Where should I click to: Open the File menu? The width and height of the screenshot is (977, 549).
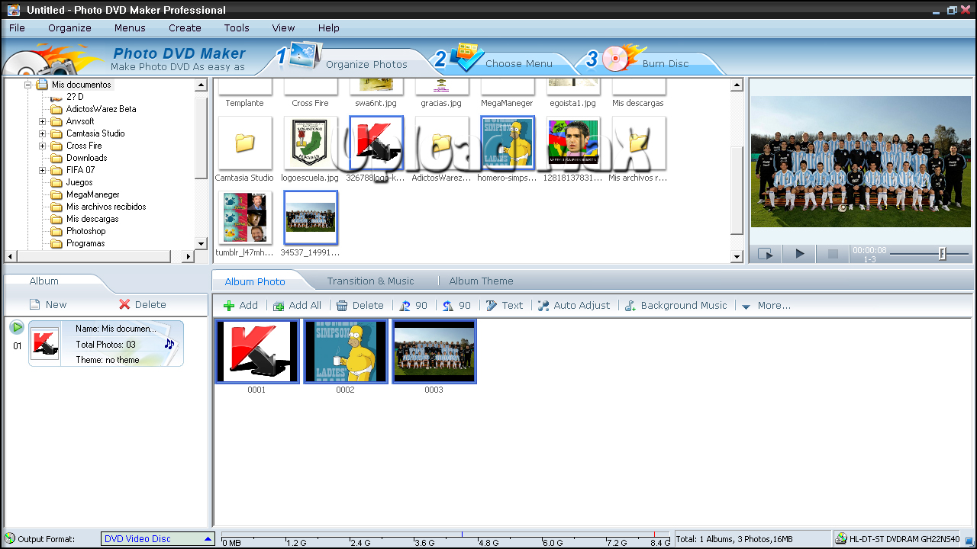[x=17, y=27]
